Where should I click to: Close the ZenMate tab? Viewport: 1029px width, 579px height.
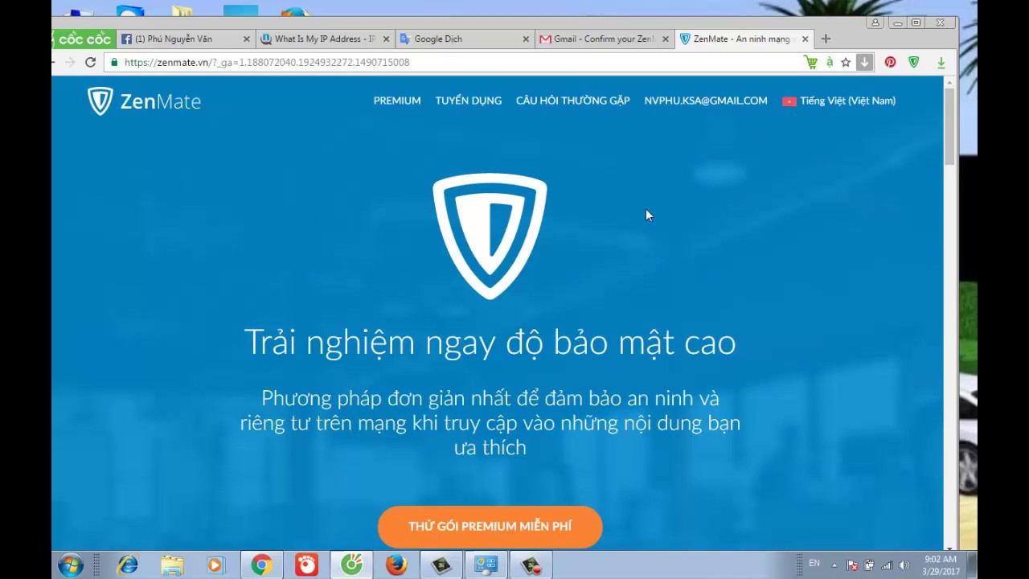point(805,39)
